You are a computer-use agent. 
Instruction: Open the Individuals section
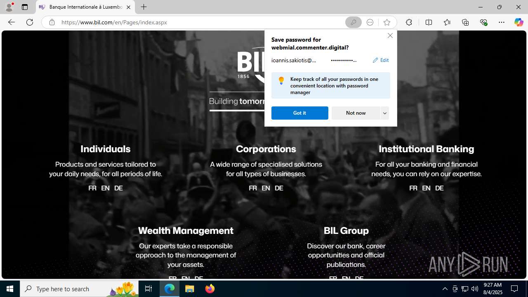point(105,149)
